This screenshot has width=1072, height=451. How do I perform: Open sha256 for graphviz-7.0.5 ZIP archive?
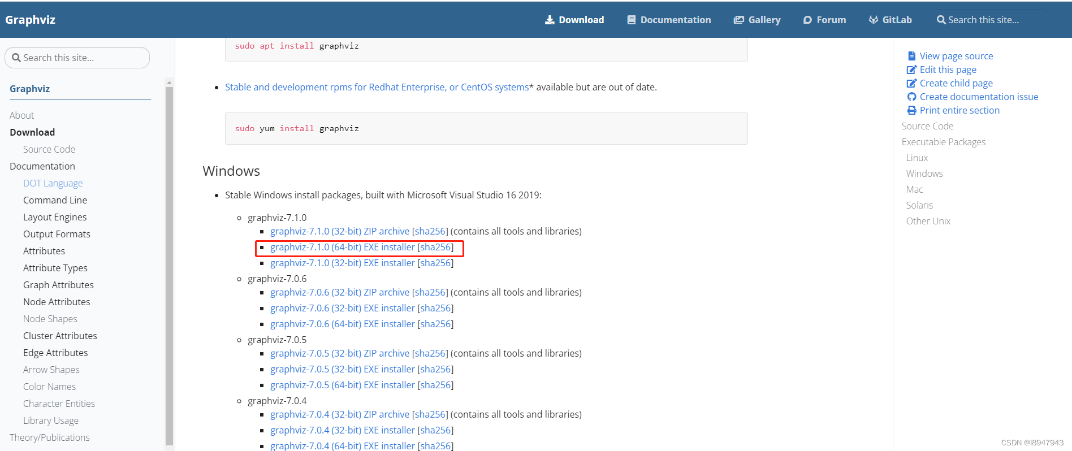tap(430, 353)
